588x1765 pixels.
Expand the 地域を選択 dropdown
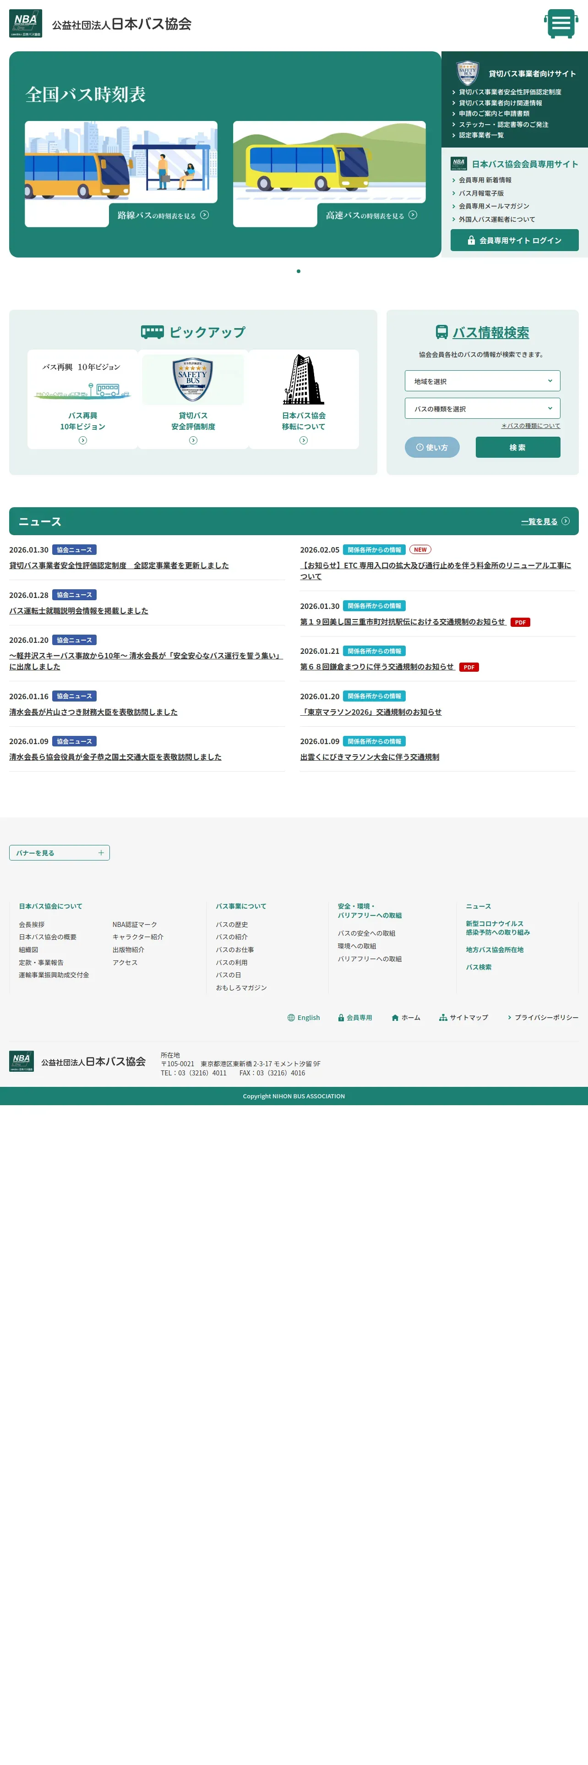482,381
